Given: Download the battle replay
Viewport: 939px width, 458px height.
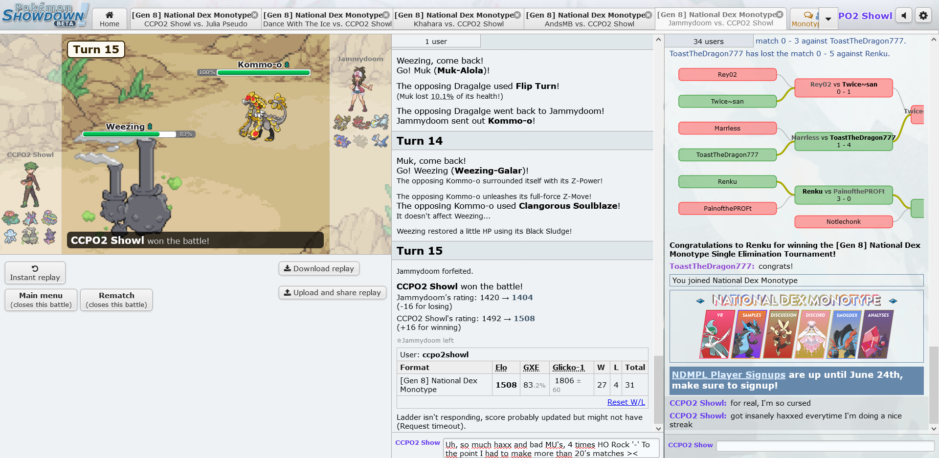Looking at the screenshot, I should click(x=319, y=268).
